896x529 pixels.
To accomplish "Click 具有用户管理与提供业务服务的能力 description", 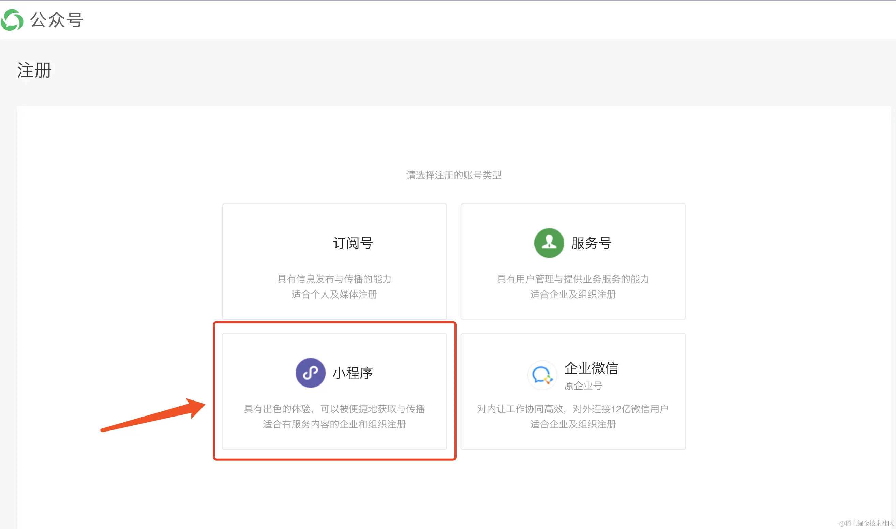I will click(572, 279).
